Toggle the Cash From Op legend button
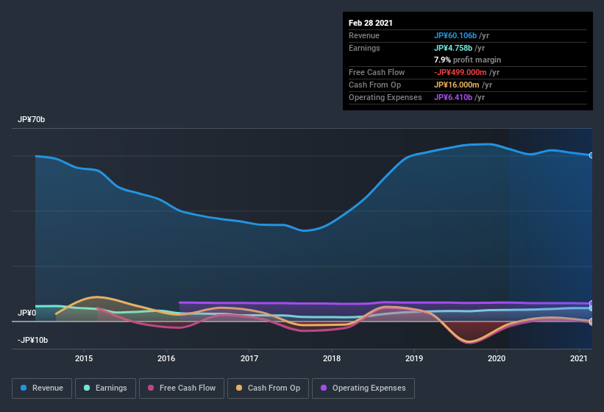 click(x=268, y=388)
